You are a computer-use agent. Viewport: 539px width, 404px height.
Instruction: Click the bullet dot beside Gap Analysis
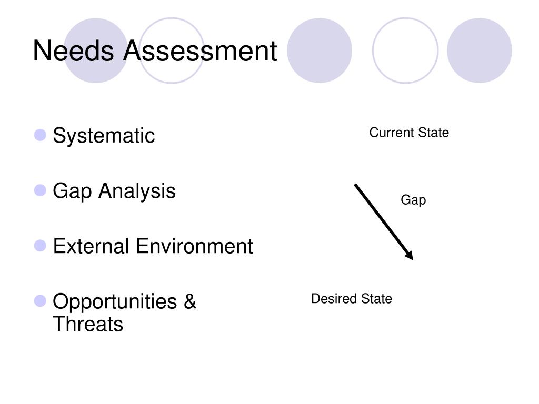click(x=40, y=190)
